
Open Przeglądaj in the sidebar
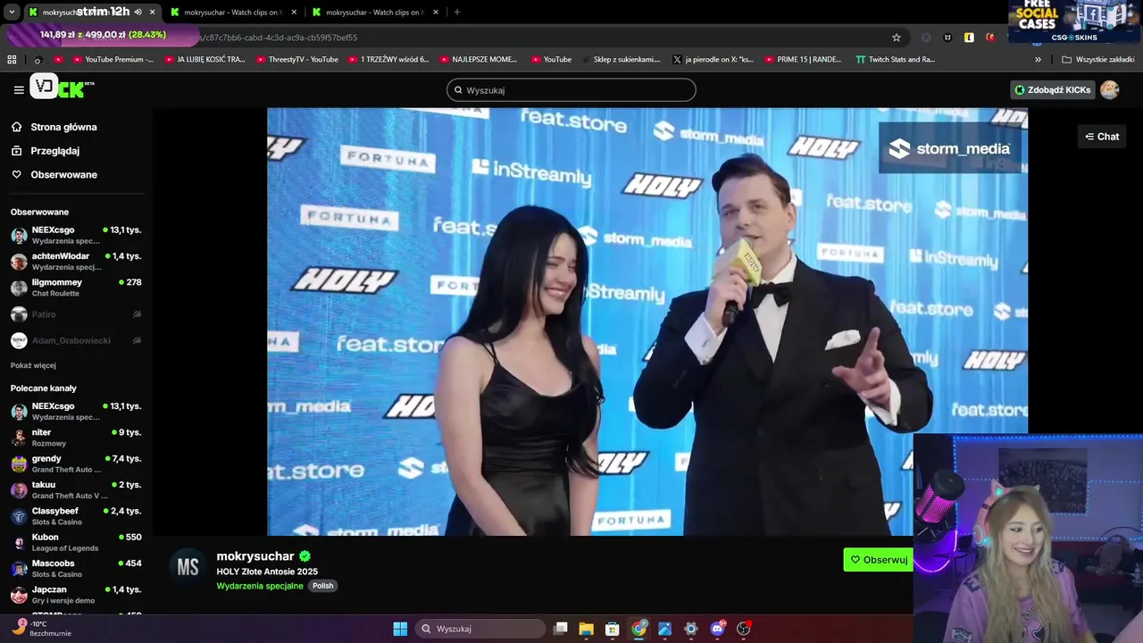coord(54,151)
